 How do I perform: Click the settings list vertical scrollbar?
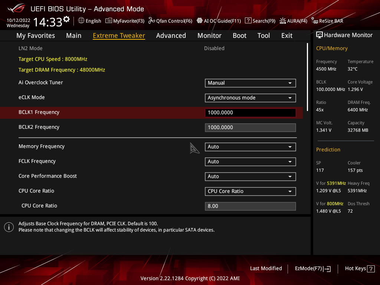(307, 77)
